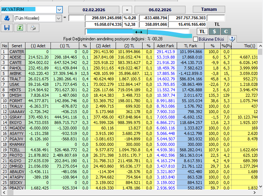Viewport: 263px width, 196px height.
Task: Click vertical scrollbar down arrow
Action: 260,186
